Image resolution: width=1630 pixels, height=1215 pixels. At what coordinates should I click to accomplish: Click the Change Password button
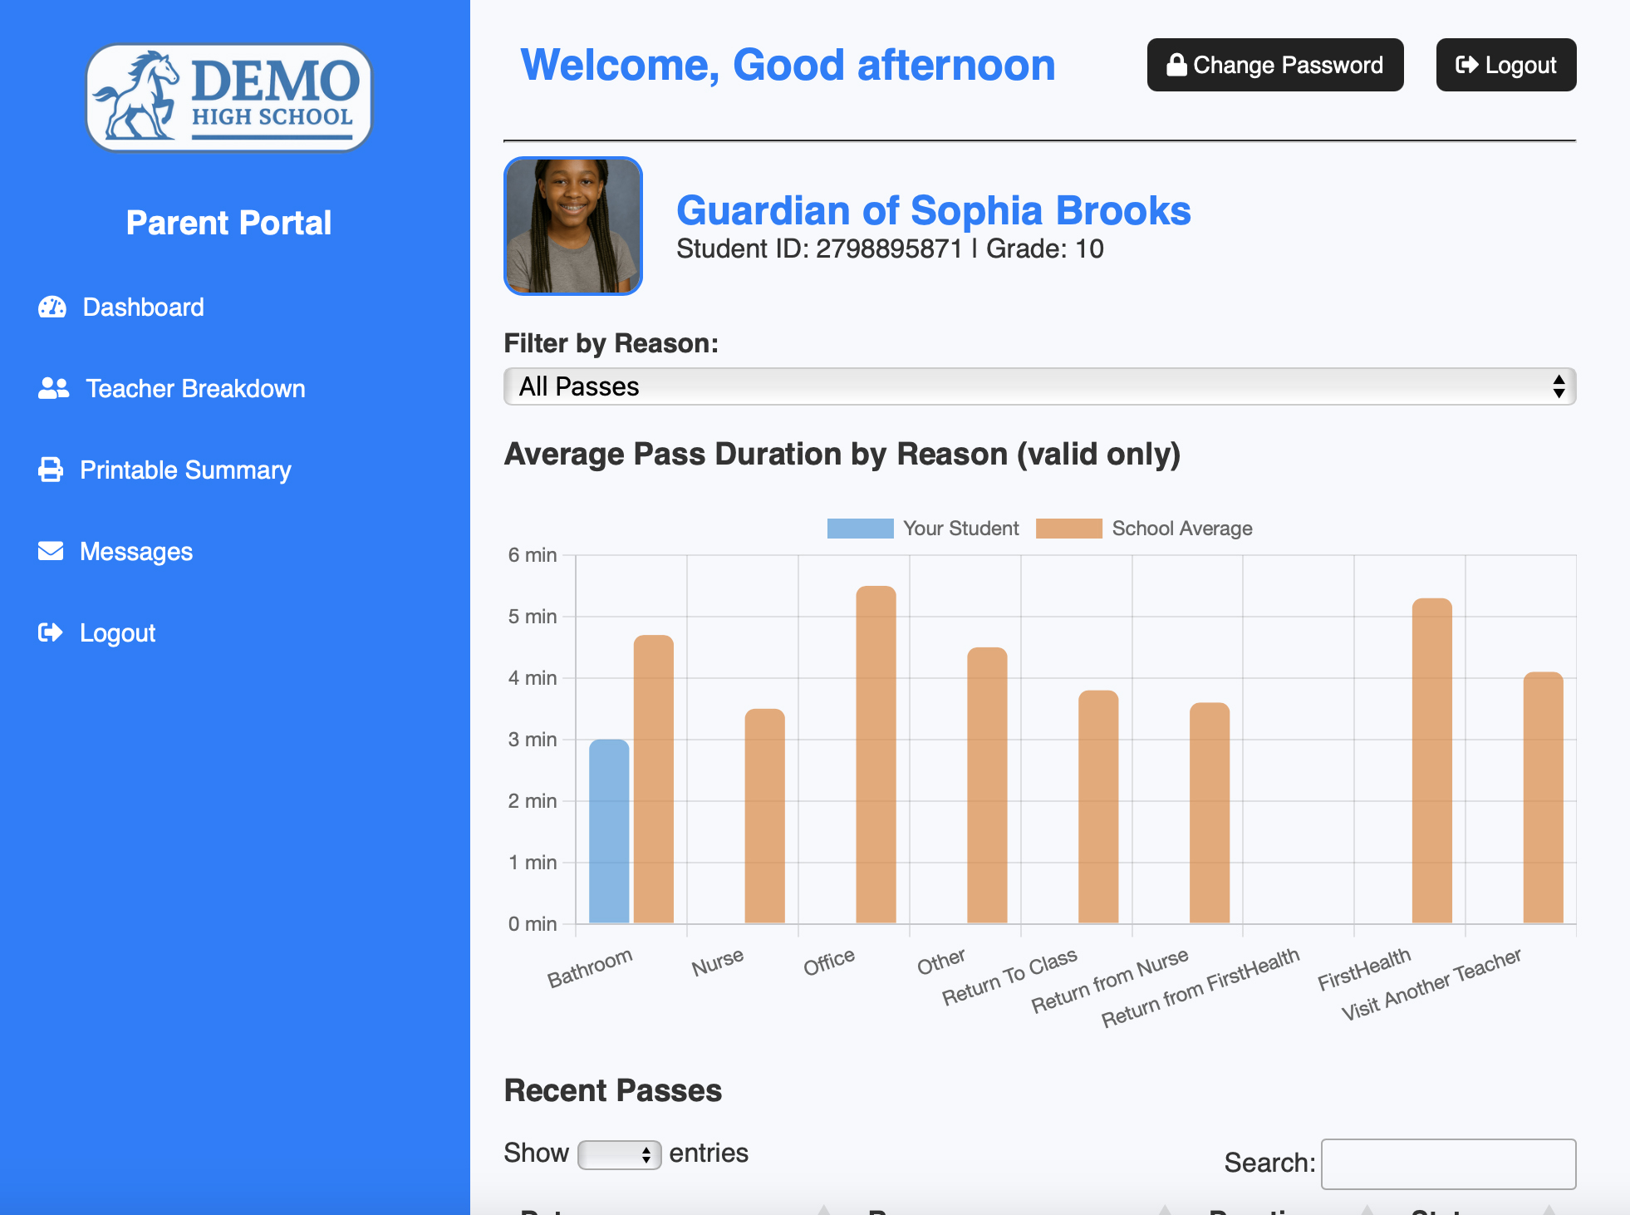(1275, 64)
